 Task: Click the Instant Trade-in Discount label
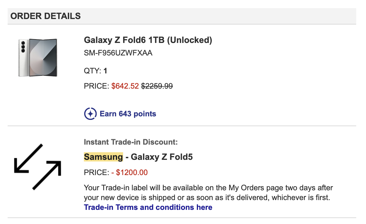coord(131,142)
